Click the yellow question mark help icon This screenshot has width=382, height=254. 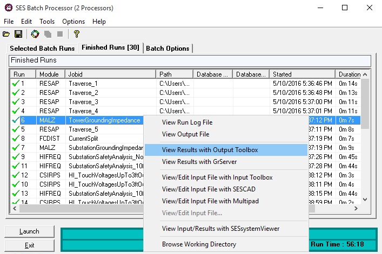[77, 34]
